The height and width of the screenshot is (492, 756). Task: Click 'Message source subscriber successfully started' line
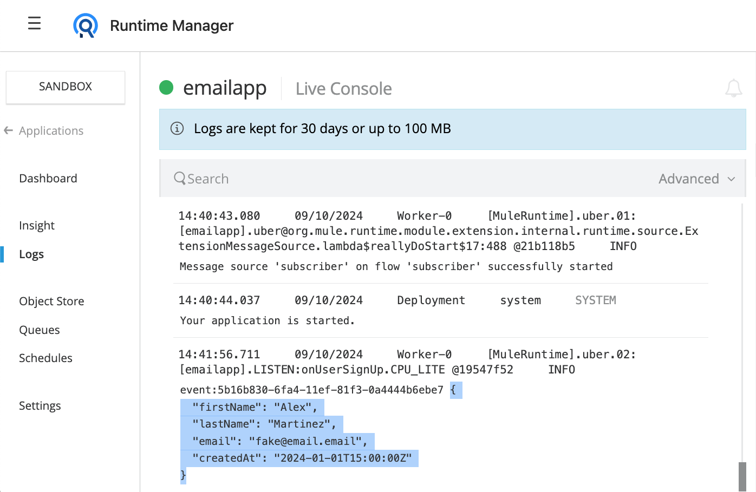(x=396, y=266)
